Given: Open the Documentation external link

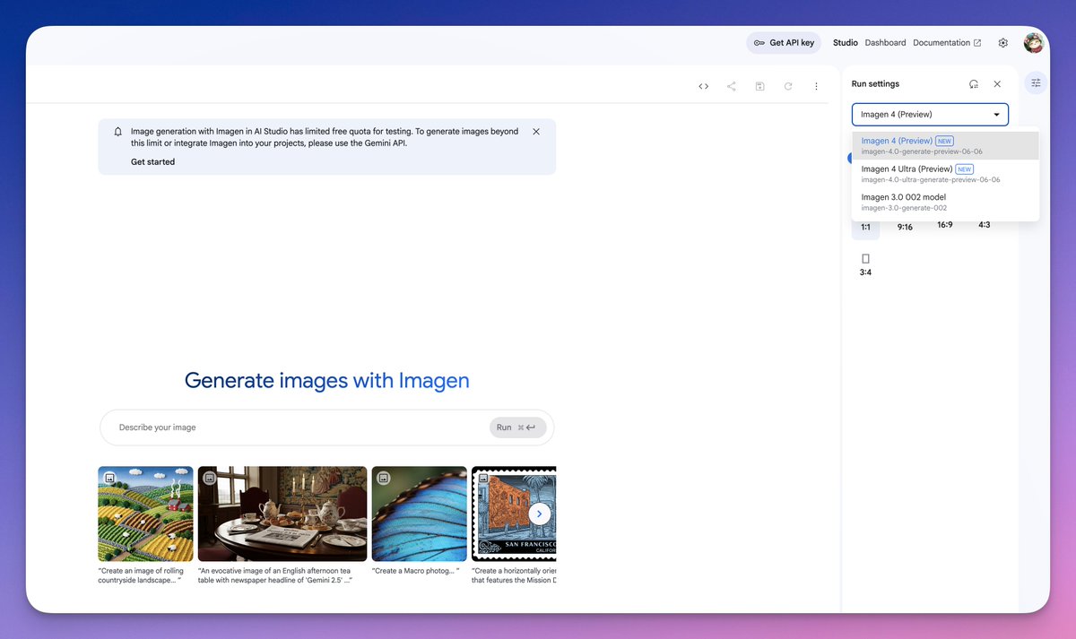Looking at the screenshot, I should tap(947, 43).
